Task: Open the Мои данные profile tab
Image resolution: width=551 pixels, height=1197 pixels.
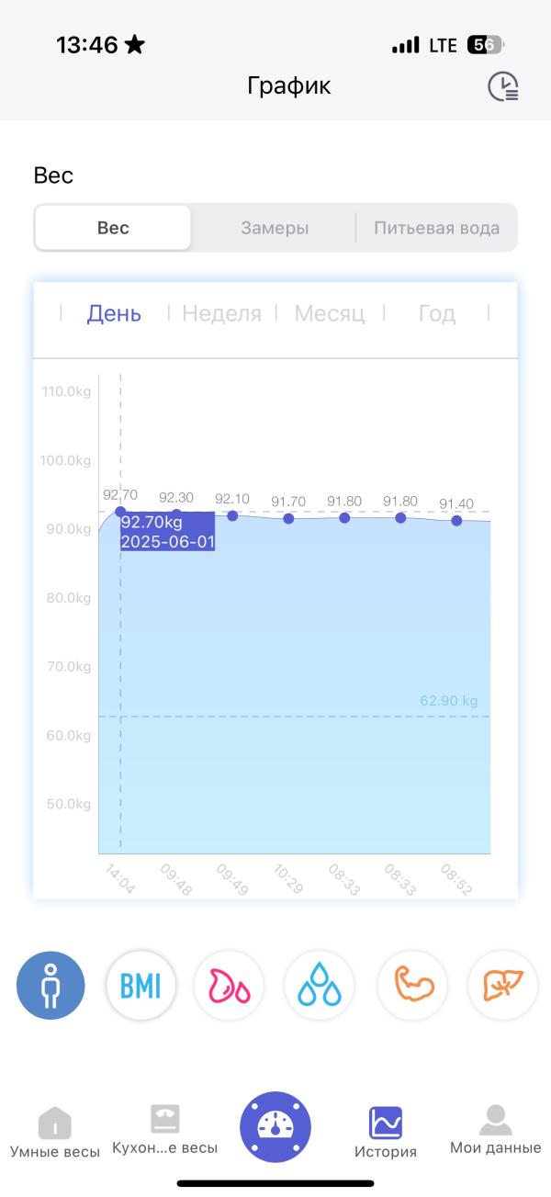Action: click(495, 1131)
